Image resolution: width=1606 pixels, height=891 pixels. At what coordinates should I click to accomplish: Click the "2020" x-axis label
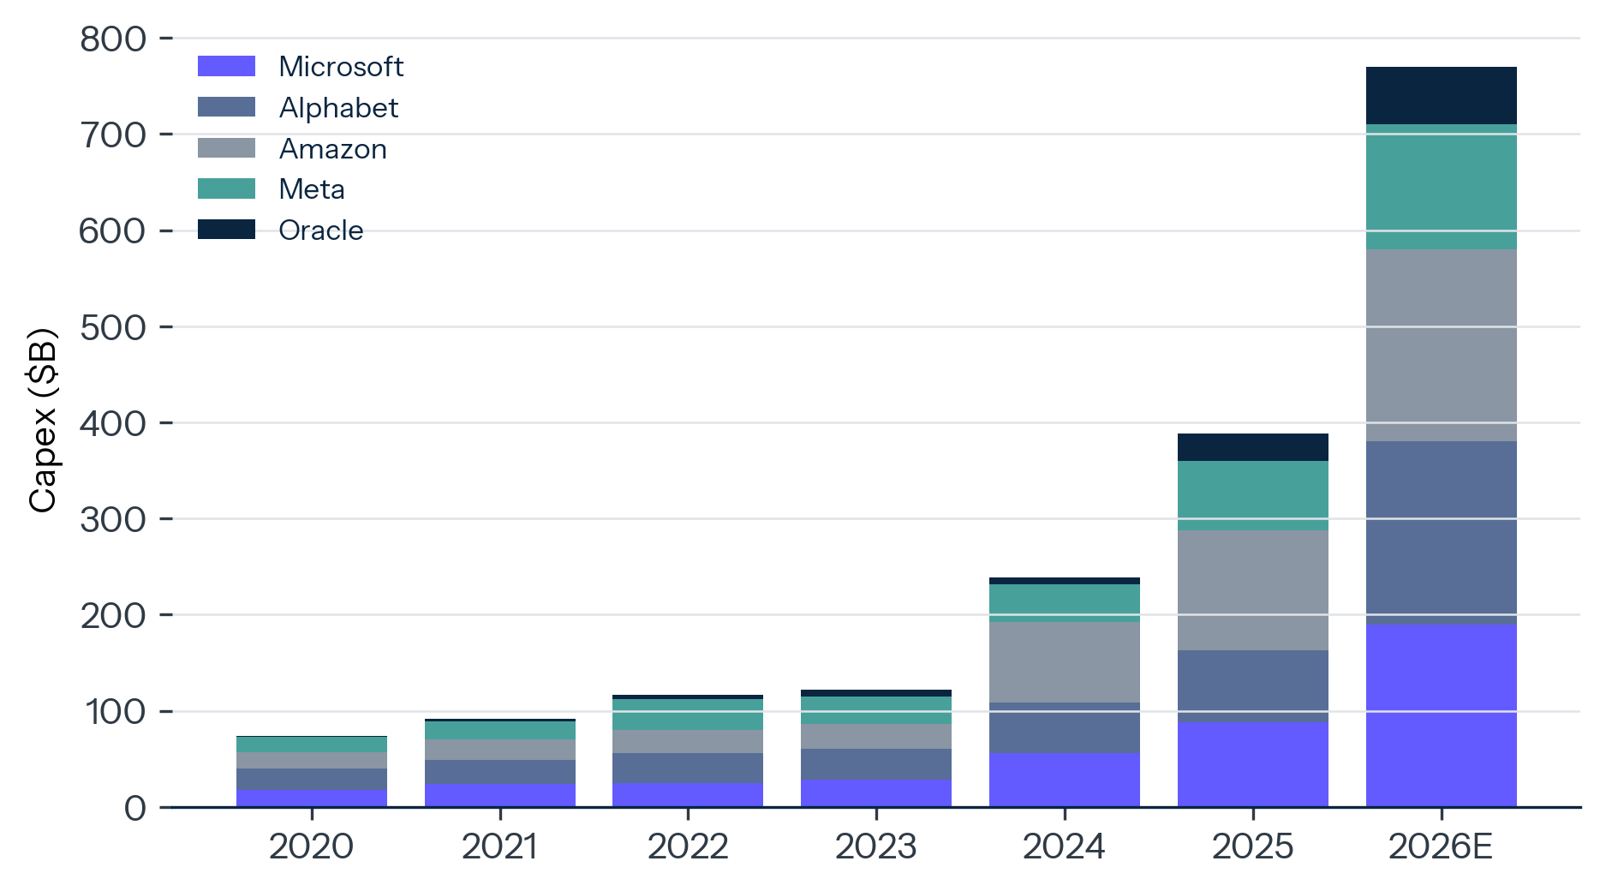tap(311, 846)
